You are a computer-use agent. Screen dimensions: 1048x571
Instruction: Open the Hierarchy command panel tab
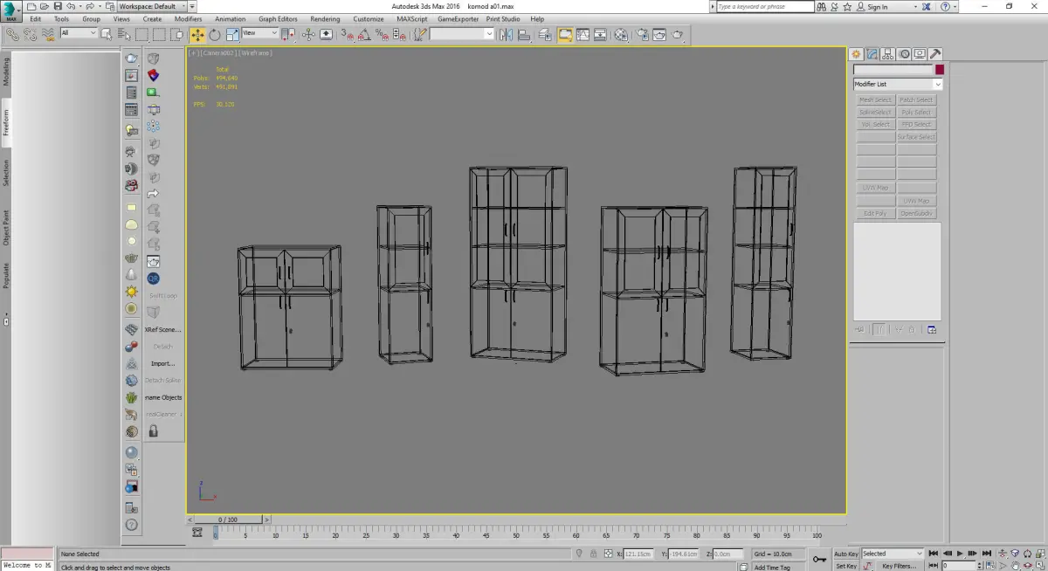tap(888, 54)
